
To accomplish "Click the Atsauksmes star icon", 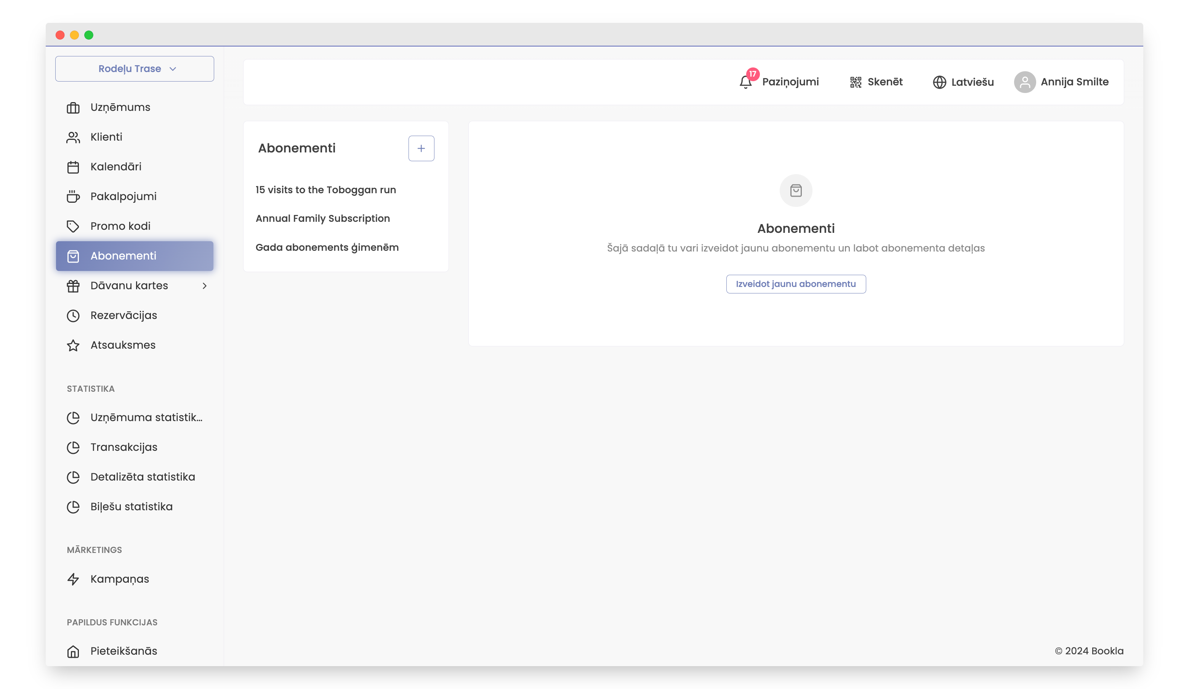I will 73,345.
